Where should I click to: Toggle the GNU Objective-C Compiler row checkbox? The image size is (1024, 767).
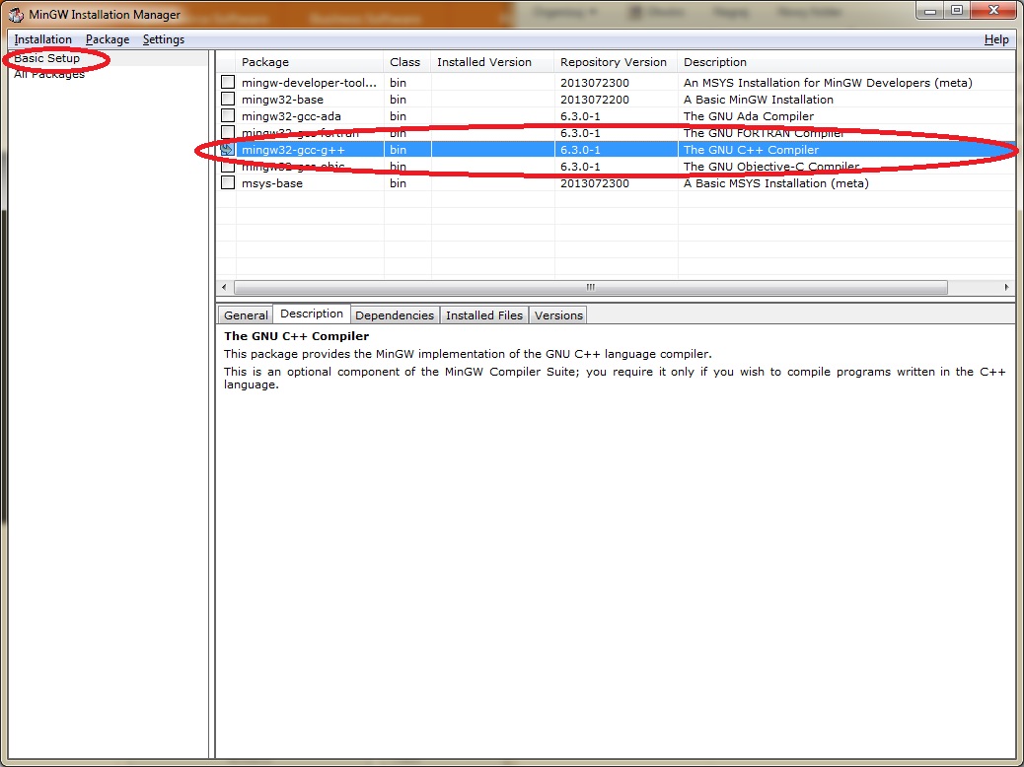pyautogui.click(x=227, y=167)
